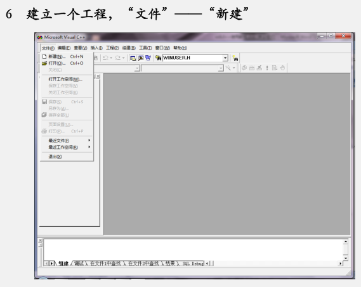Switch to the 结果 output tab
361x287 pixels.
[x=170, y=264]
